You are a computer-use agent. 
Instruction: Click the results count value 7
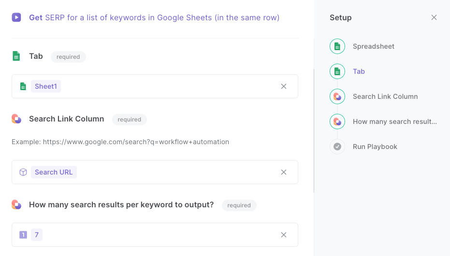pyautogui.click(x=37, y=235)
